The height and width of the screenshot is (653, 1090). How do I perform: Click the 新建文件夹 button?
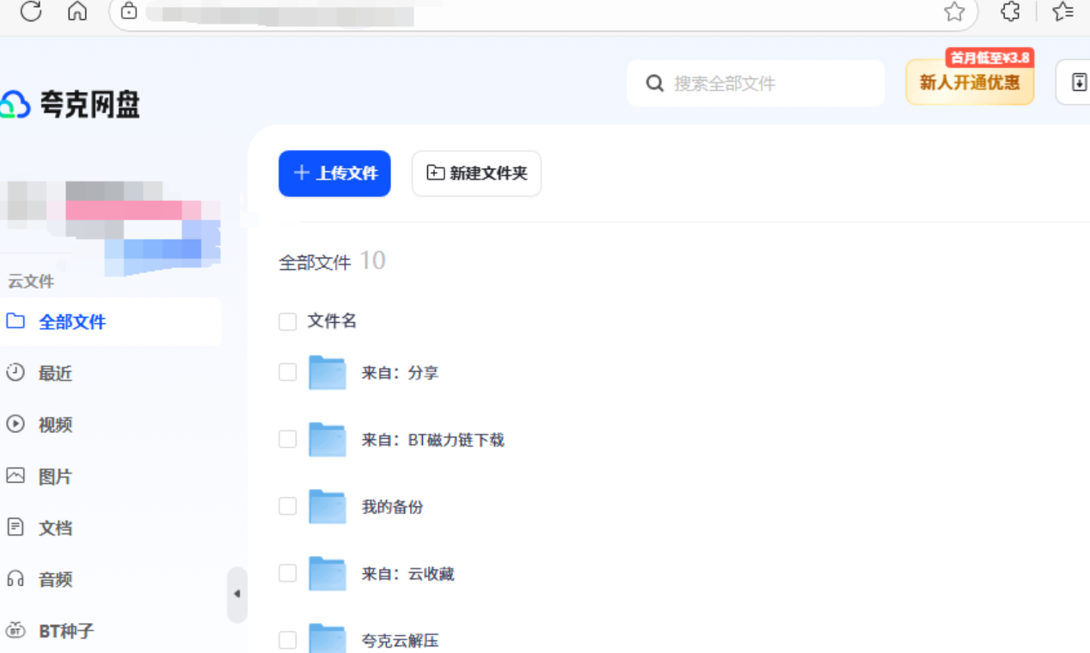click(476, 174)
